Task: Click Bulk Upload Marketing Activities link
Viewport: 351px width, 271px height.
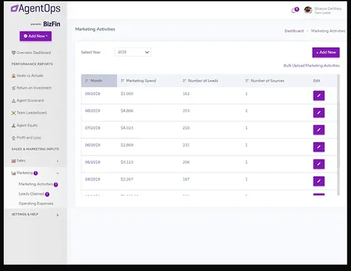Action: click(x=311, y=65)
